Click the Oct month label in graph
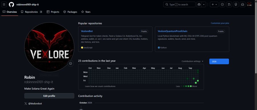 click(x=90, y=68)
